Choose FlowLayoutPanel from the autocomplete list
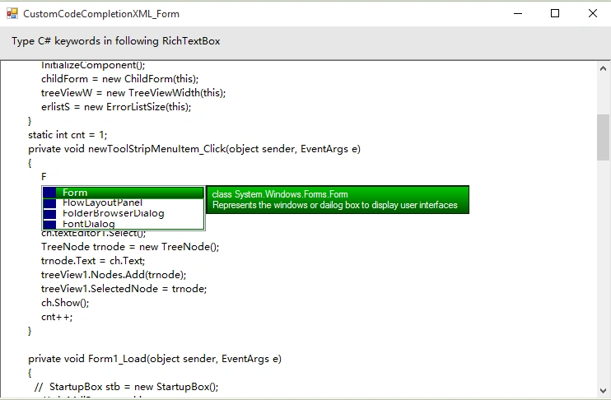The image size is (611, 400). [124, 203]
